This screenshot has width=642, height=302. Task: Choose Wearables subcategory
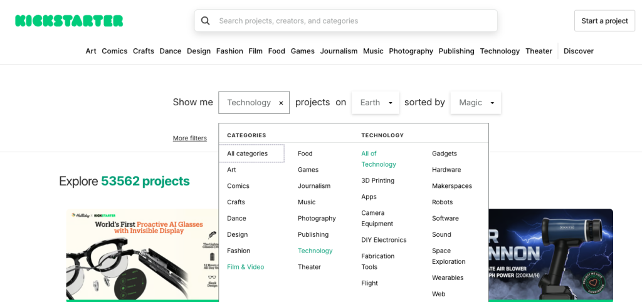point(448,278)
